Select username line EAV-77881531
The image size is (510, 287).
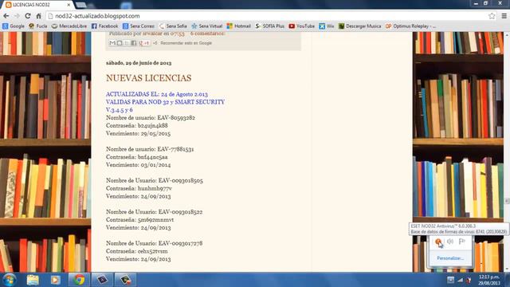(x=150, y=149)
